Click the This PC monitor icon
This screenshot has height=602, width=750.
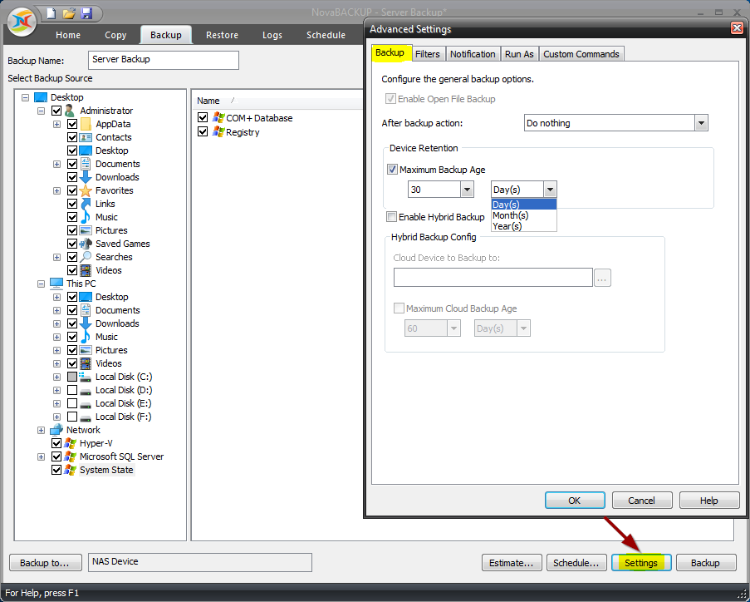pos(56,284)
